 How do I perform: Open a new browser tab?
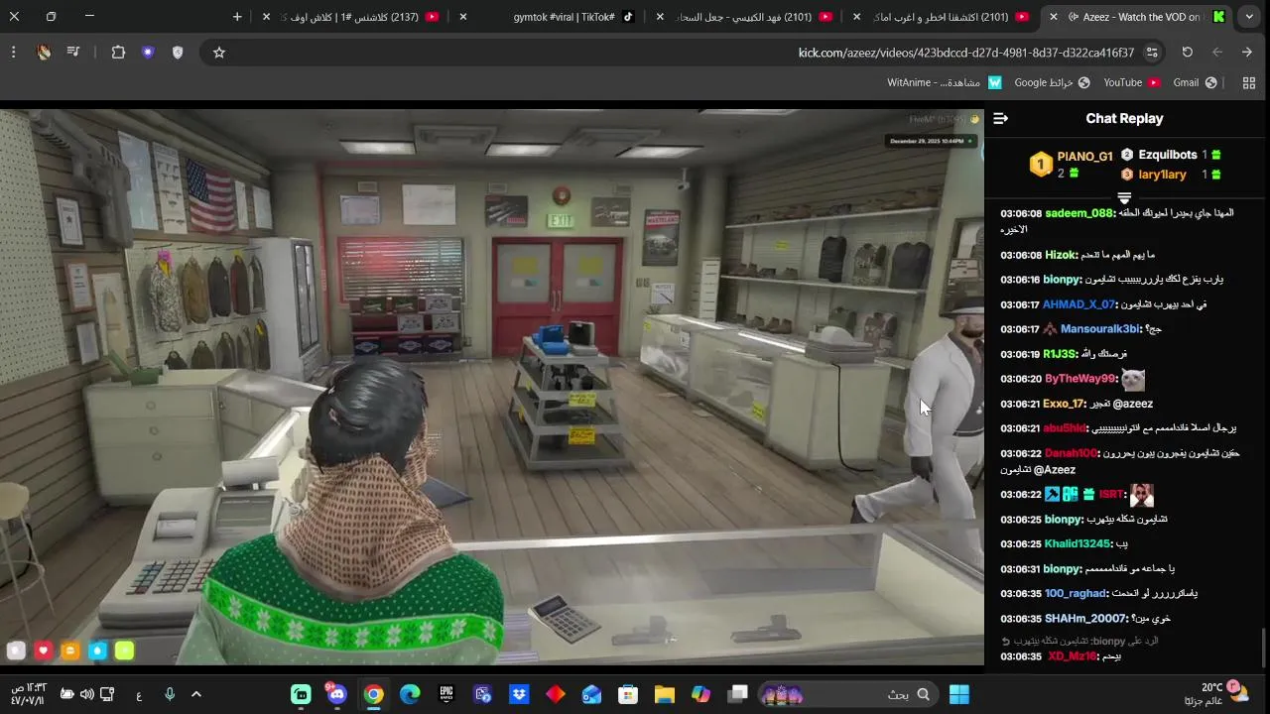point(237,17)
